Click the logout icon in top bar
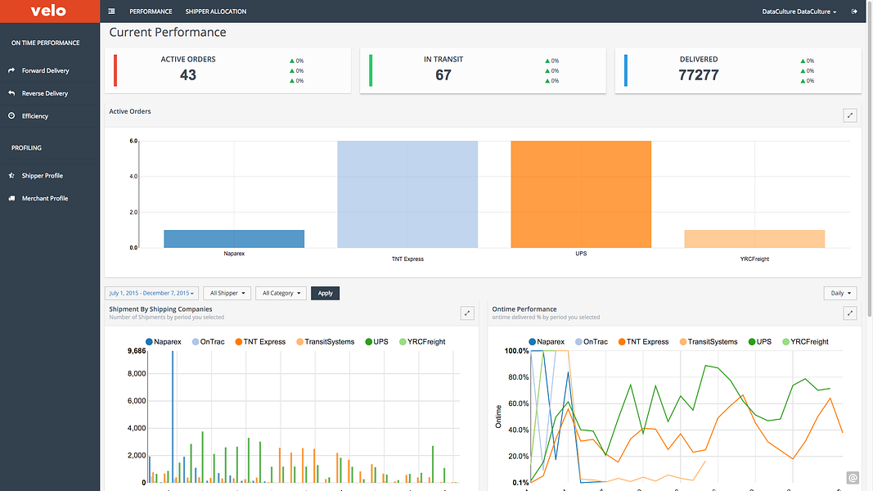 [854, 11]
